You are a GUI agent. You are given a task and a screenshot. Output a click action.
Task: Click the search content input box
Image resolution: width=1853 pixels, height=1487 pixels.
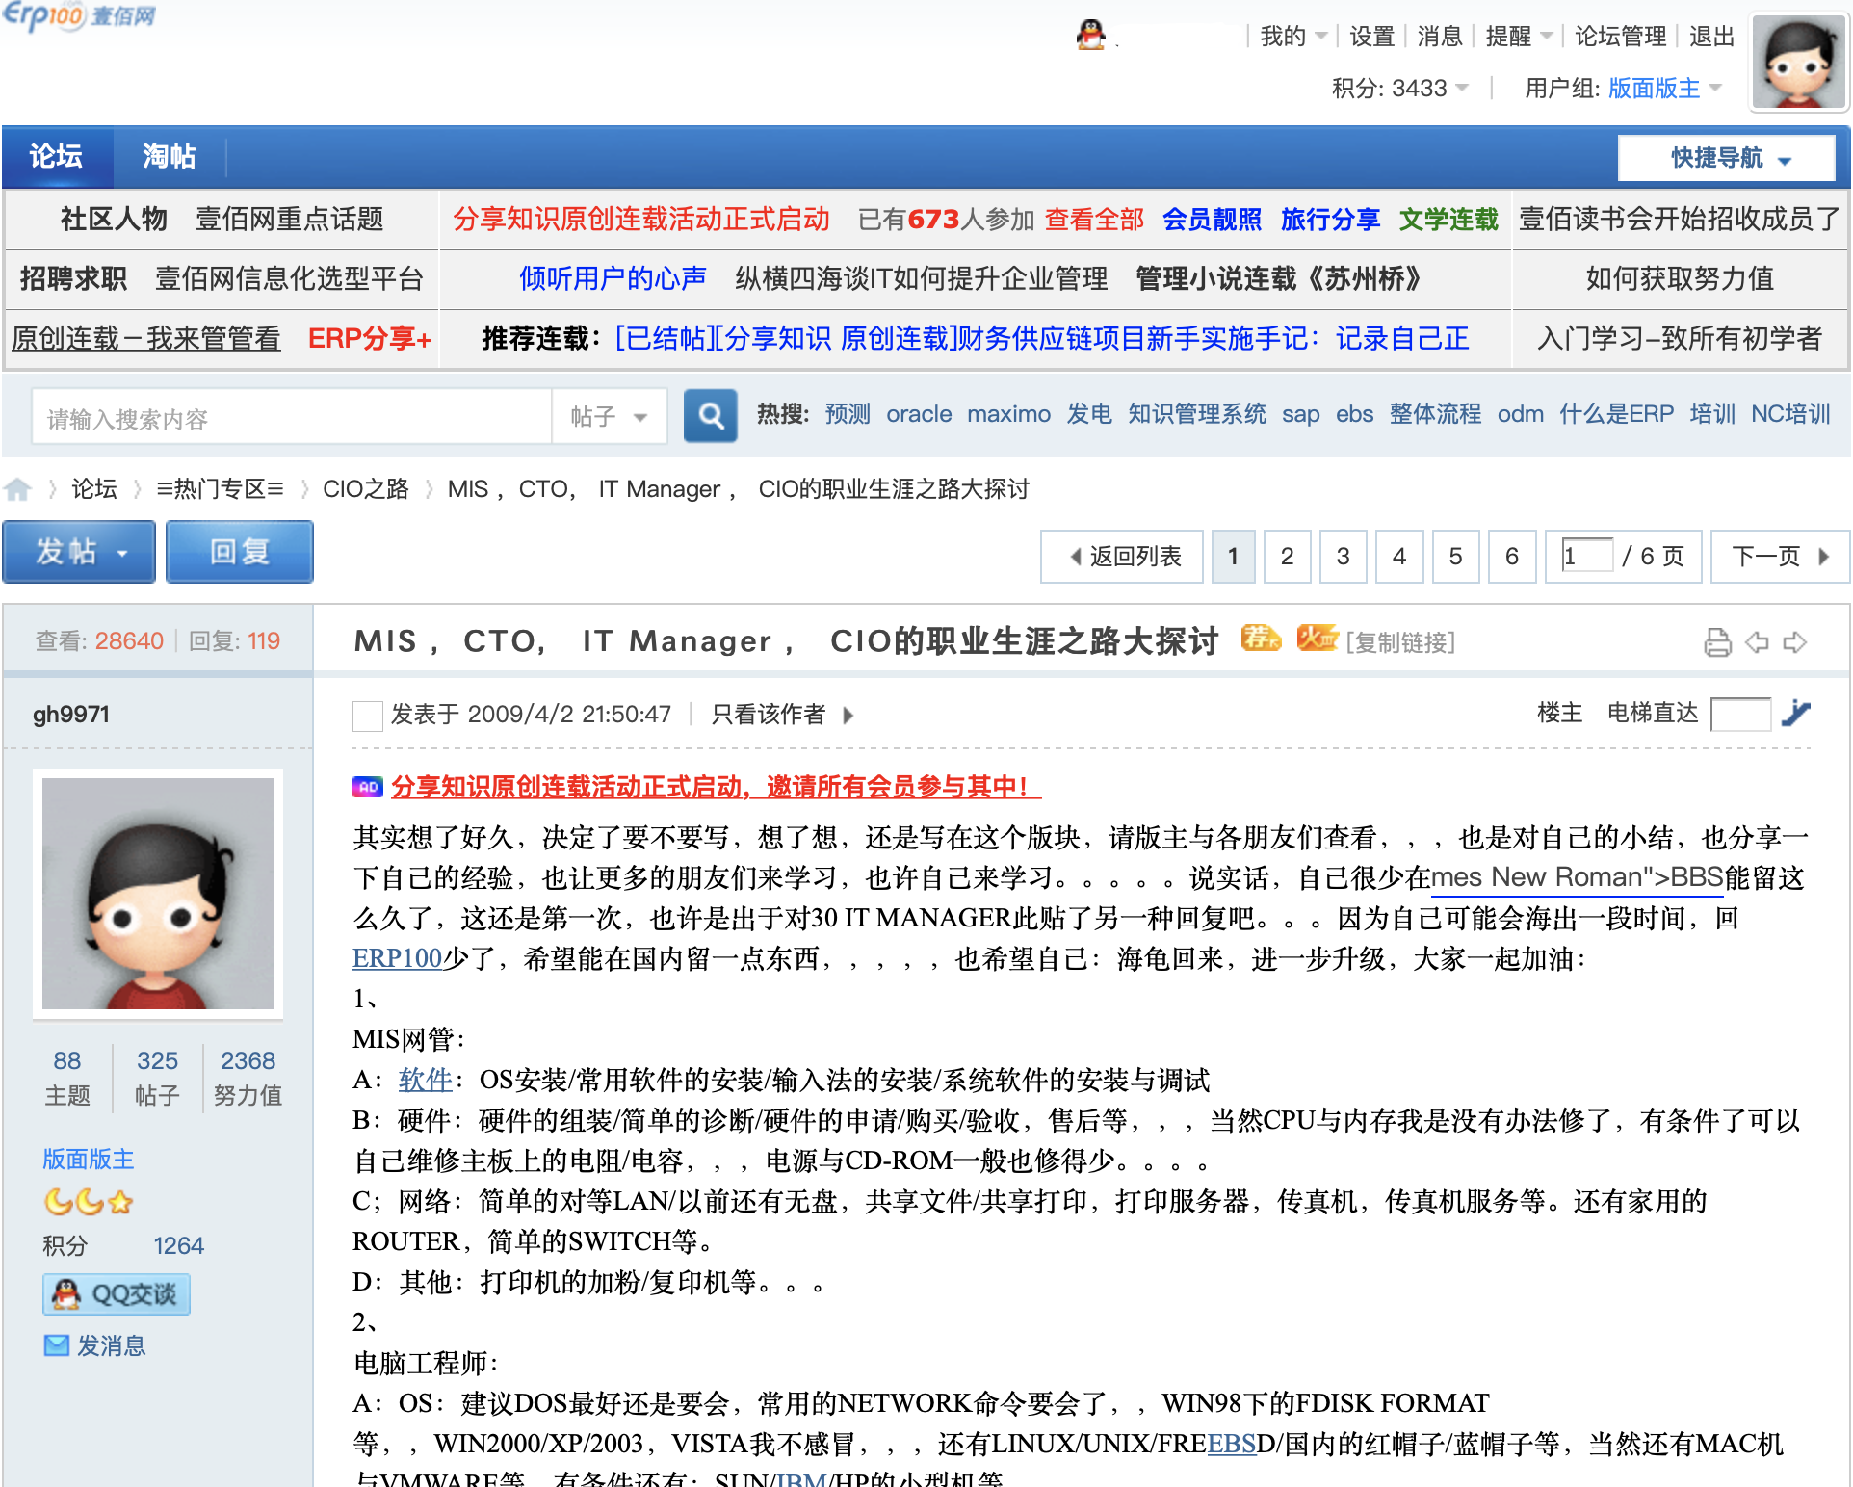pyautogui.click(x=292, y=417)
